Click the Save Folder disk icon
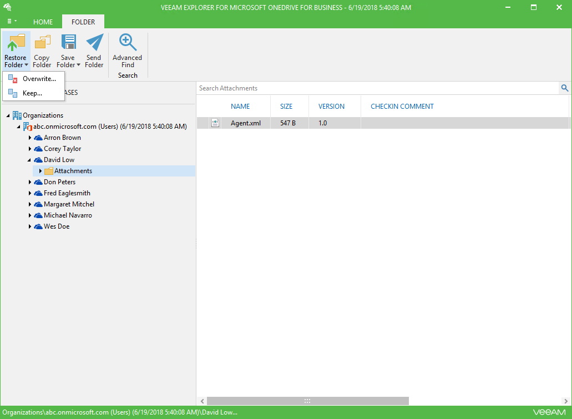The width and height of the screenshot is (572, 419). (69, 42)
